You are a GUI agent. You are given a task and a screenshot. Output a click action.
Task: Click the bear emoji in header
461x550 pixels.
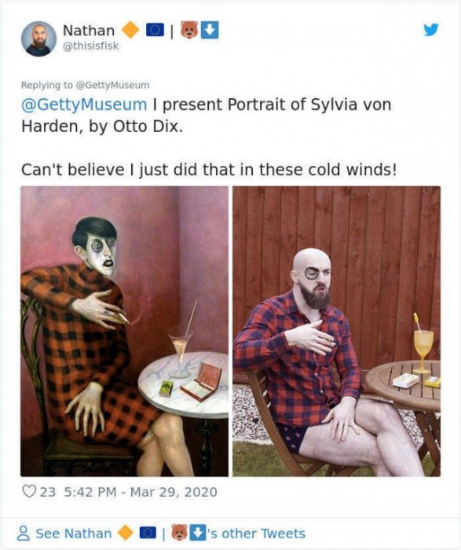pyautogui.click(x=189, y=30)
